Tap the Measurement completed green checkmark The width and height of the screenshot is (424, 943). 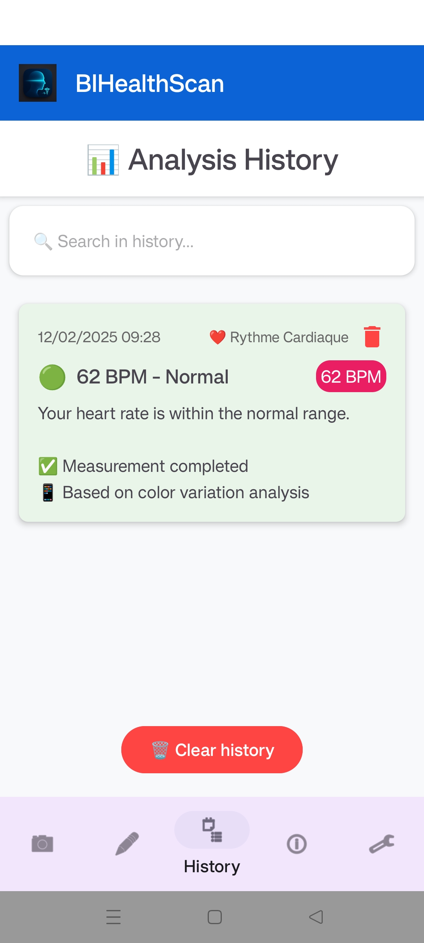48,466
